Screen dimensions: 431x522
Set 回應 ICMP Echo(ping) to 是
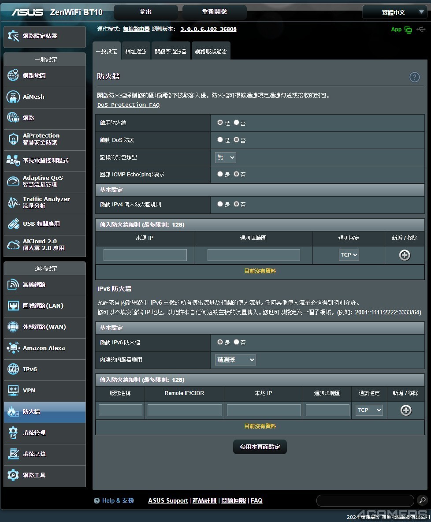(220, 174)
